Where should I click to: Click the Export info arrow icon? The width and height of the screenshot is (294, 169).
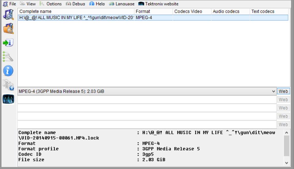coord(8,43)
